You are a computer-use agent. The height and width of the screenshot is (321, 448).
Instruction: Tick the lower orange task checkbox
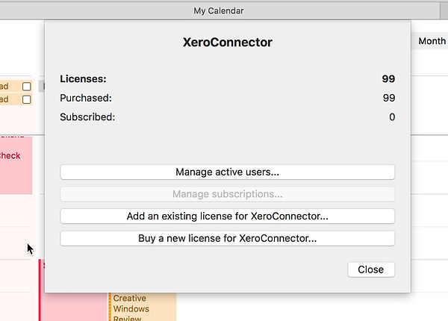[27, 99]
